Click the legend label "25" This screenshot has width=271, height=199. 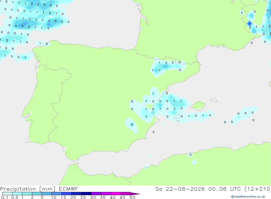[83, 197]
